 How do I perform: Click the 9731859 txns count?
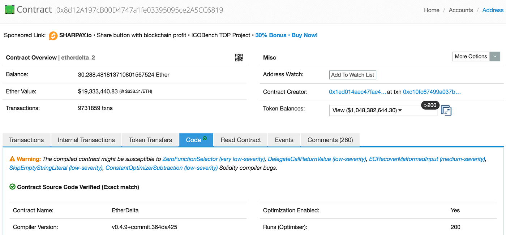(95, 108)
